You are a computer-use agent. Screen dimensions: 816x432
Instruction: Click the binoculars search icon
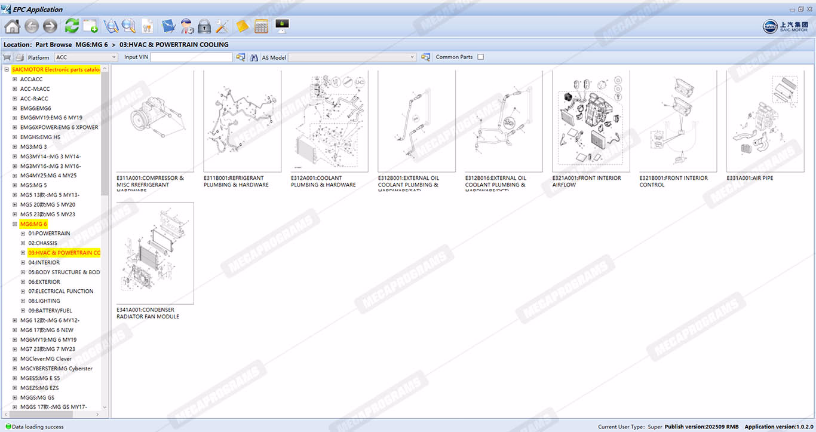point(254,57)
